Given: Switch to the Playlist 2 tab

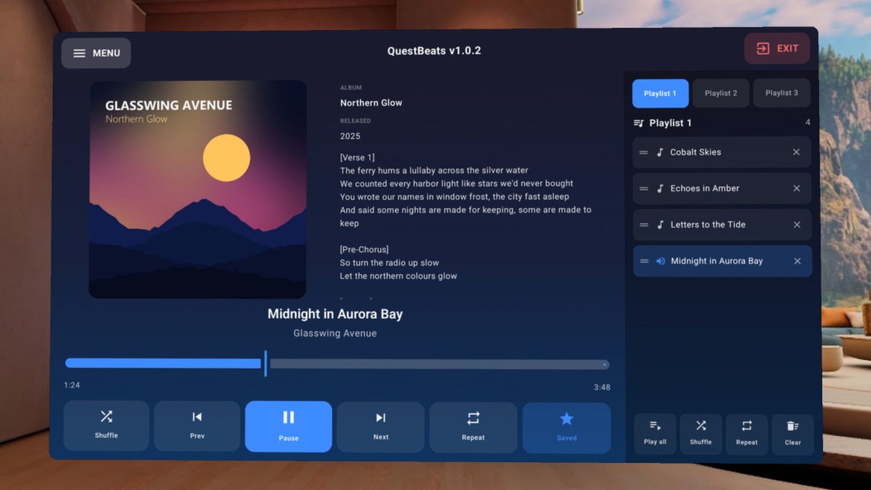Looking at the screenshot, I should (721, 93).
